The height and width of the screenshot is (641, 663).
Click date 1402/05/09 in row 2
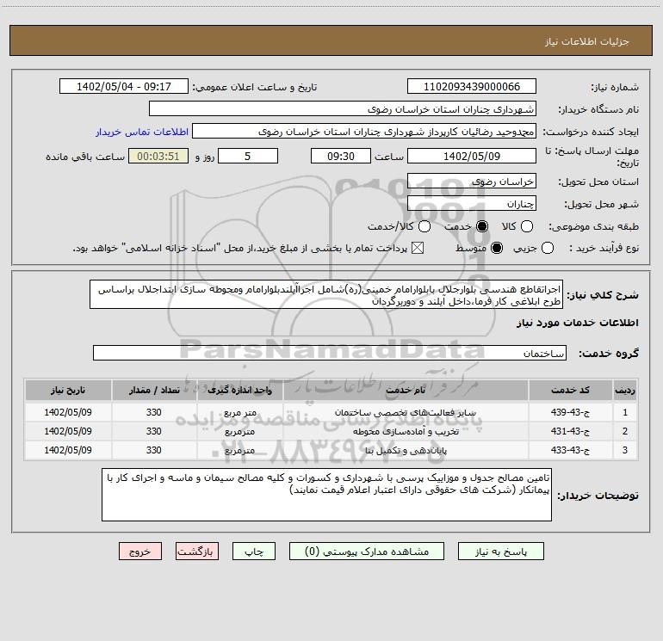click(x=68, y=431)
